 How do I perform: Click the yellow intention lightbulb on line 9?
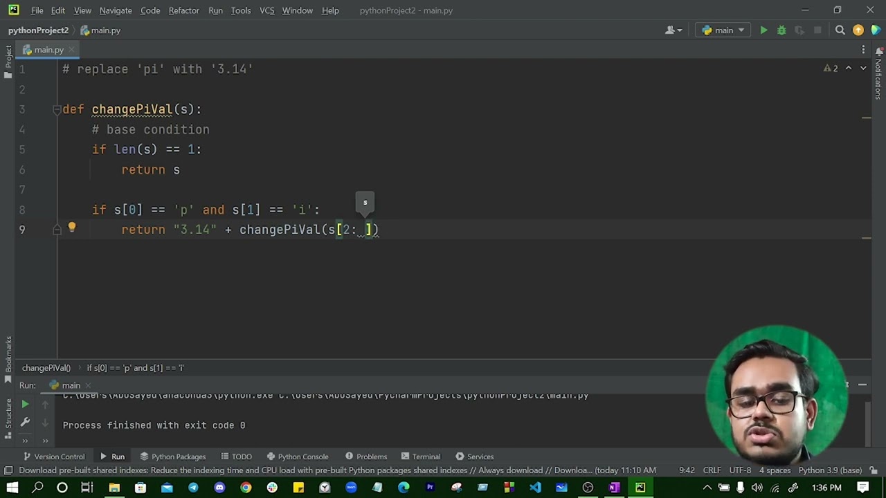pos(72,228)
